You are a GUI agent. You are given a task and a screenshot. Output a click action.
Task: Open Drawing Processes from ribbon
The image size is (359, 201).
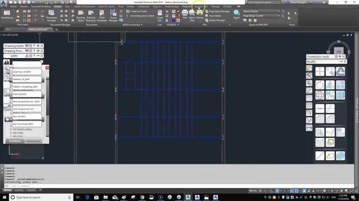click(91, 16)
